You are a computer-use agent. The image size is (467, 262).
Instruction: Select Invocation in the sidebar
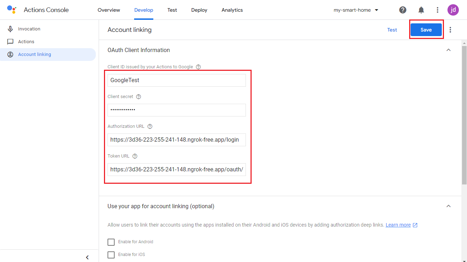[x=48, y=29]
